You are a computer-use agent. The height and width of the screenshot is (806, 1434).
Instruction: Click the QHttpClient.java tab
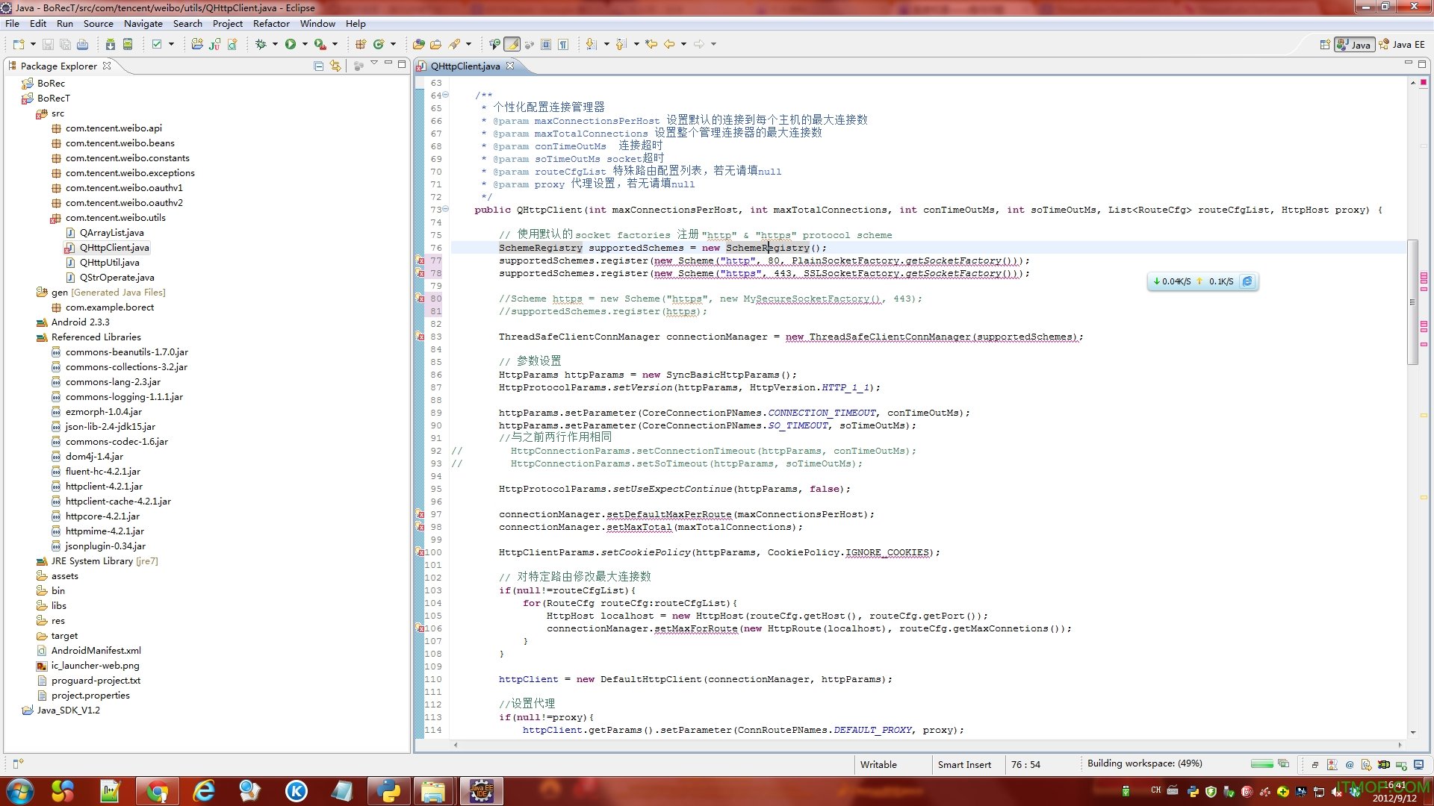pos(466,66)
